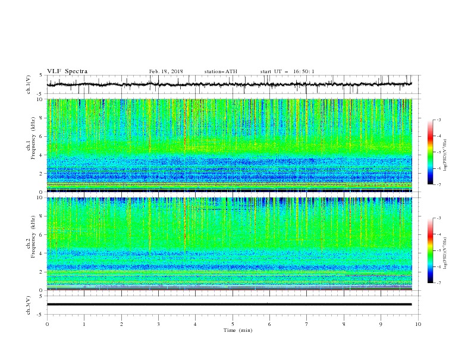This screenshot has height=364, width=471.
Task: Click the upper colorbar 'log(PSD)(V²/Hz)' label
Action: [445, 155]
